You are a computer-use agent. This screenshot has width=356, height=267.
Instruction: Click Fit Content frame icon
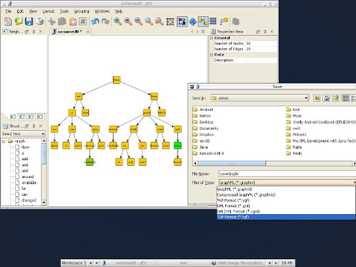tap(170, 22)
